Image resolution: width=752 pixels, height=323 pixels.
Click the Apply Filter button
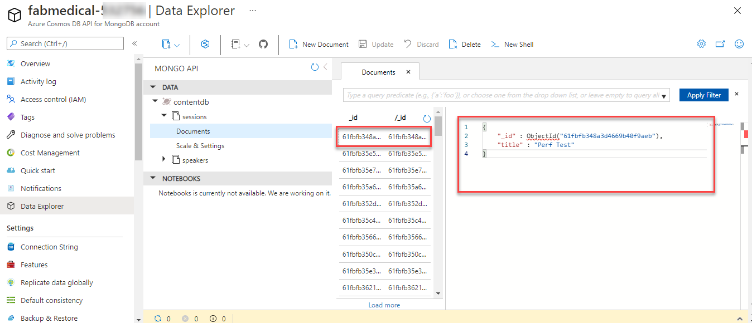point(703,95)
